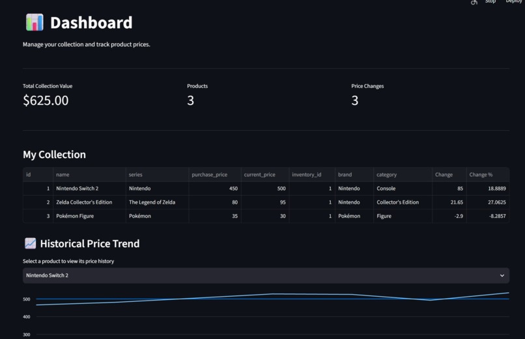The height and width of the screenshot is (339, 525).
Task: Click the Products metric label
Action: [x=197, y=86]
